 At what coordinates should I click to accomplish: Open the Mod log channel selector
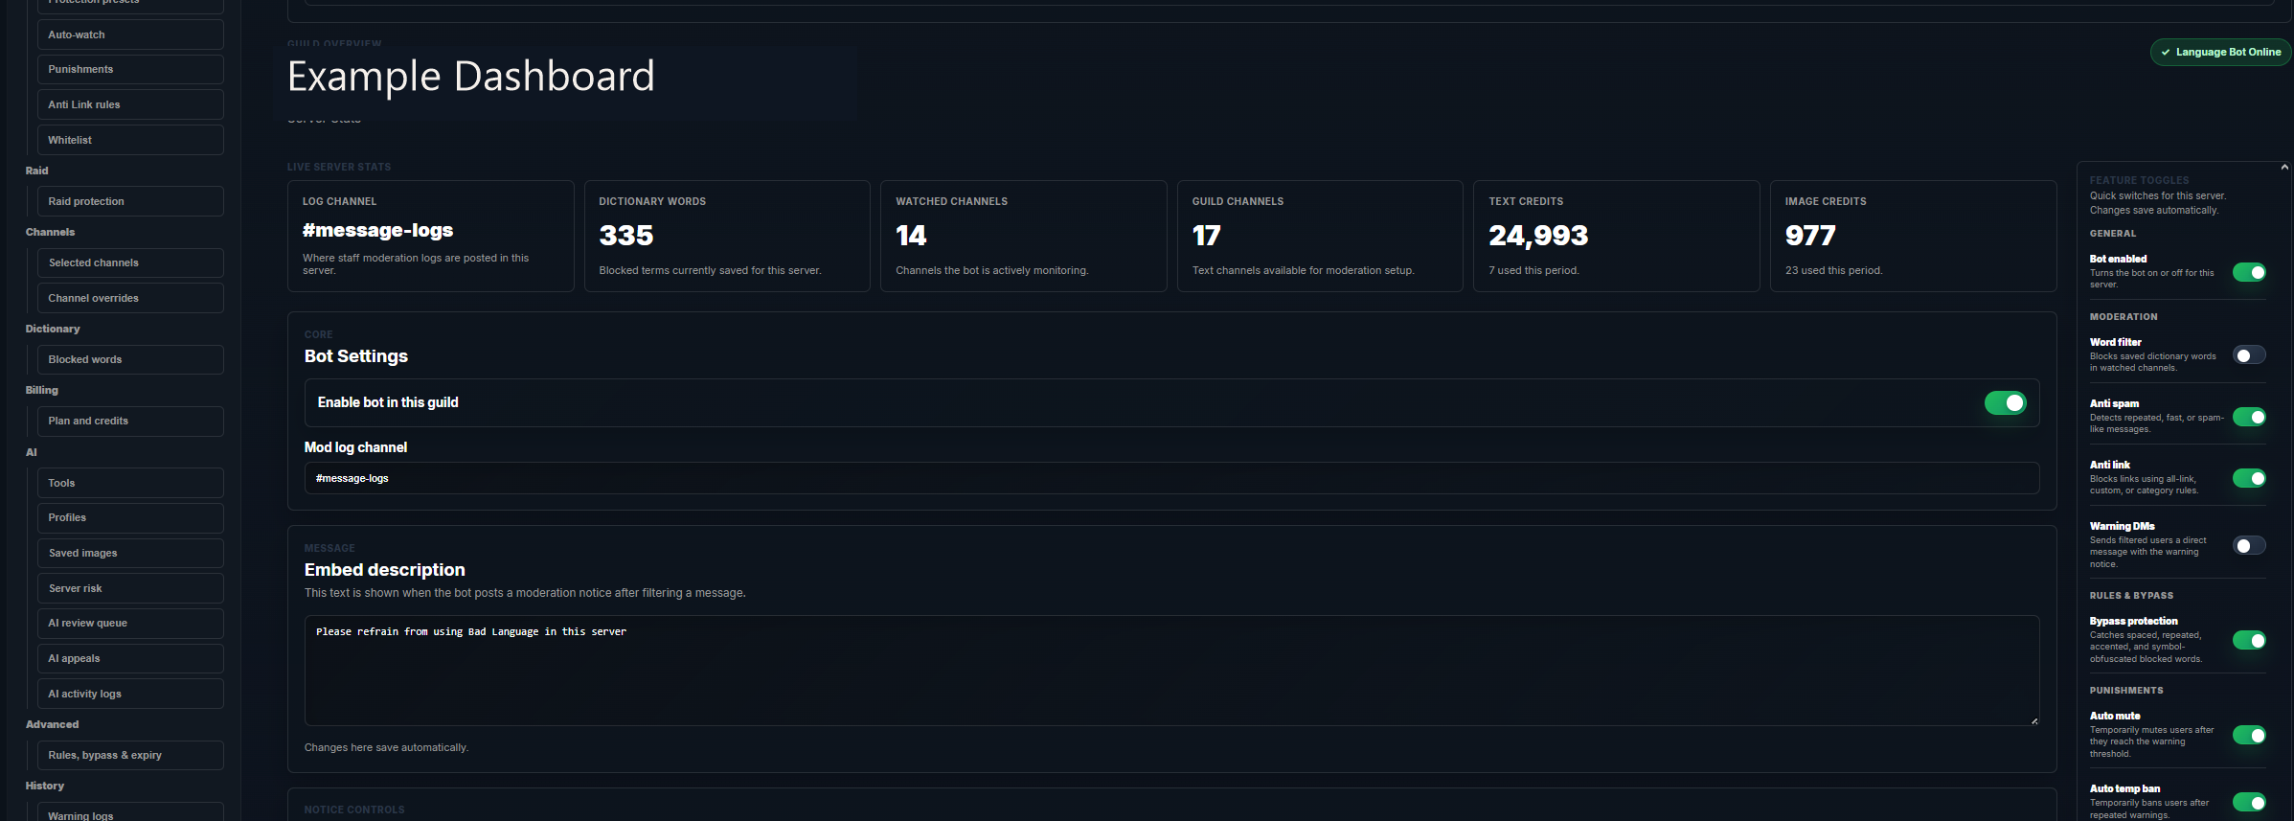pyautogui.click(x=1171, y=478)
